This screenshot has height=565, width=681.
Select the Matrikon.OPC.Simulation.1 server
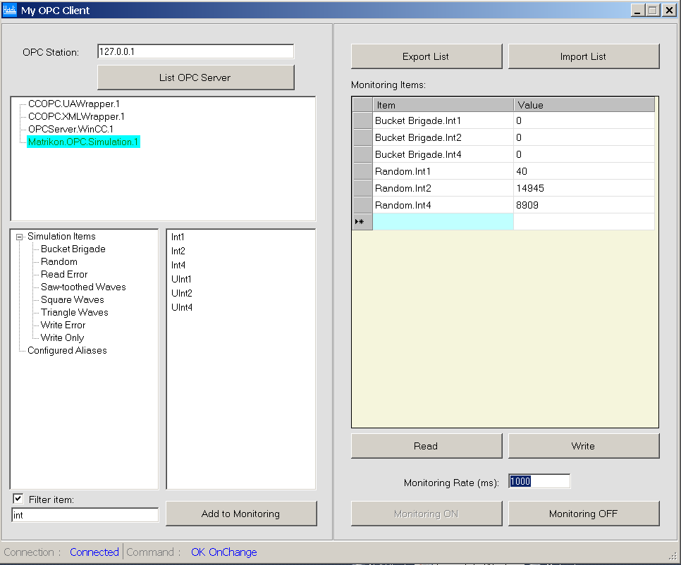83,141
